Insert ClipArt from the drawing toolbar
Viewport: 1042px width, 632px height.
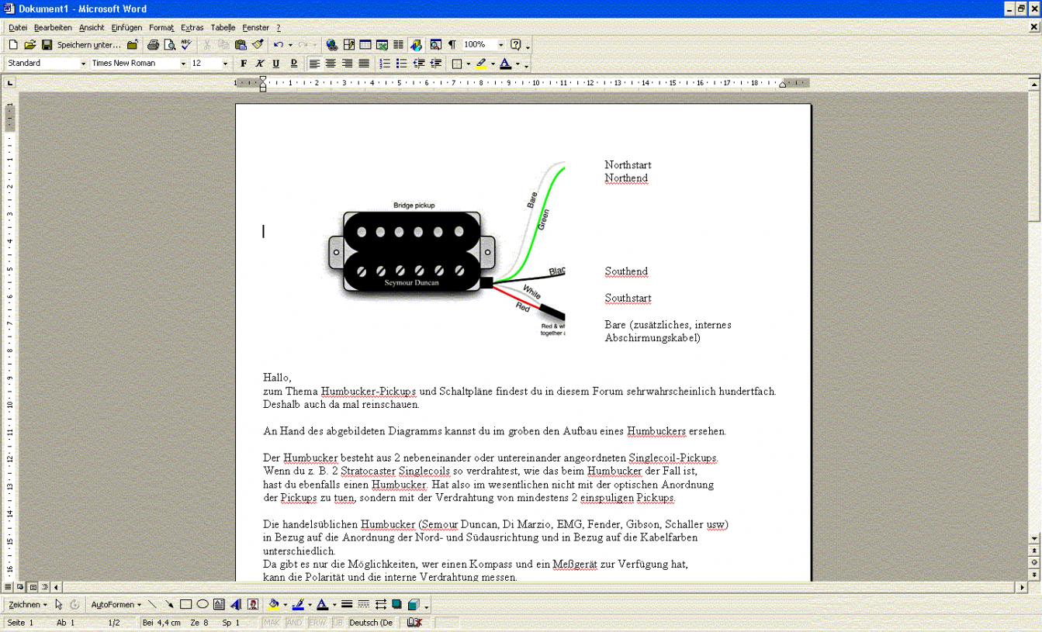253,604
